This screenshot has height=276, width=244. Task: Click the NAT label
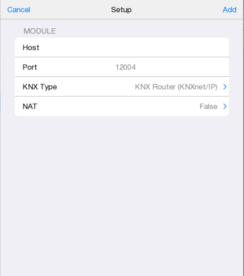[x=30, y=106]
